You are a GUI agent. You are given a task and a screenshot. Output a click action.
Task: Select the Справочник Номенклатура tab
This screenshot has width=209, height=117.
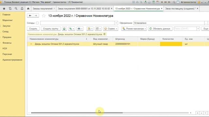[x=137, y=9]
